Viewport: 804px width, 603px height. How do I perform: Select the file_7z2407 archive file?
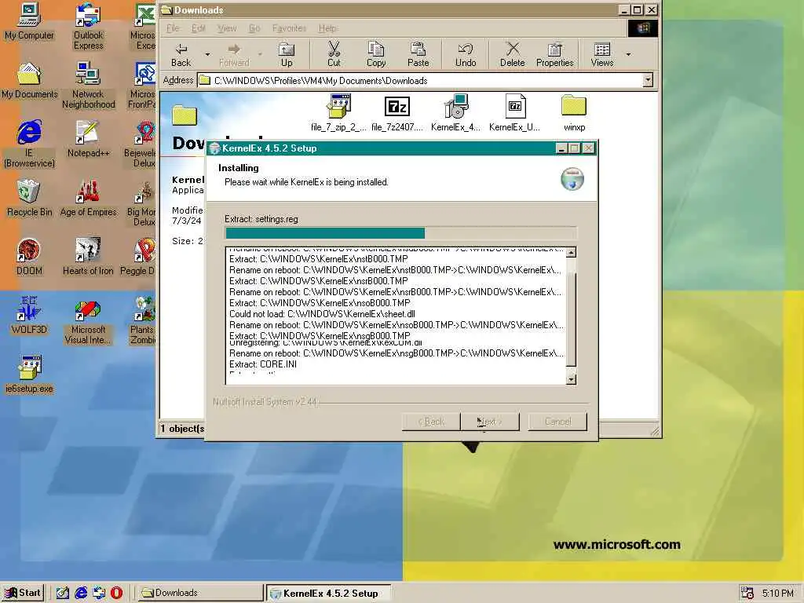point(397,113)
